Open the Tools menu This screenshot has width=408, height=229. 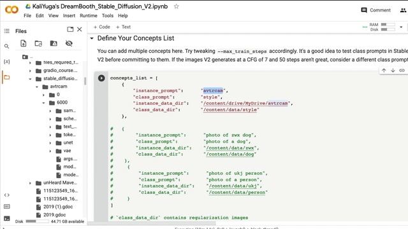click(108, 15)
